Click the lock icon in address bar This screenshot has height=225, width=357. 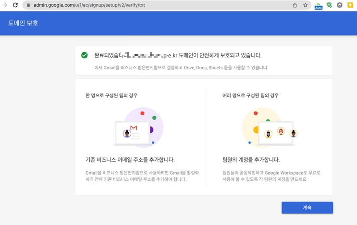(x=28, y=5)
